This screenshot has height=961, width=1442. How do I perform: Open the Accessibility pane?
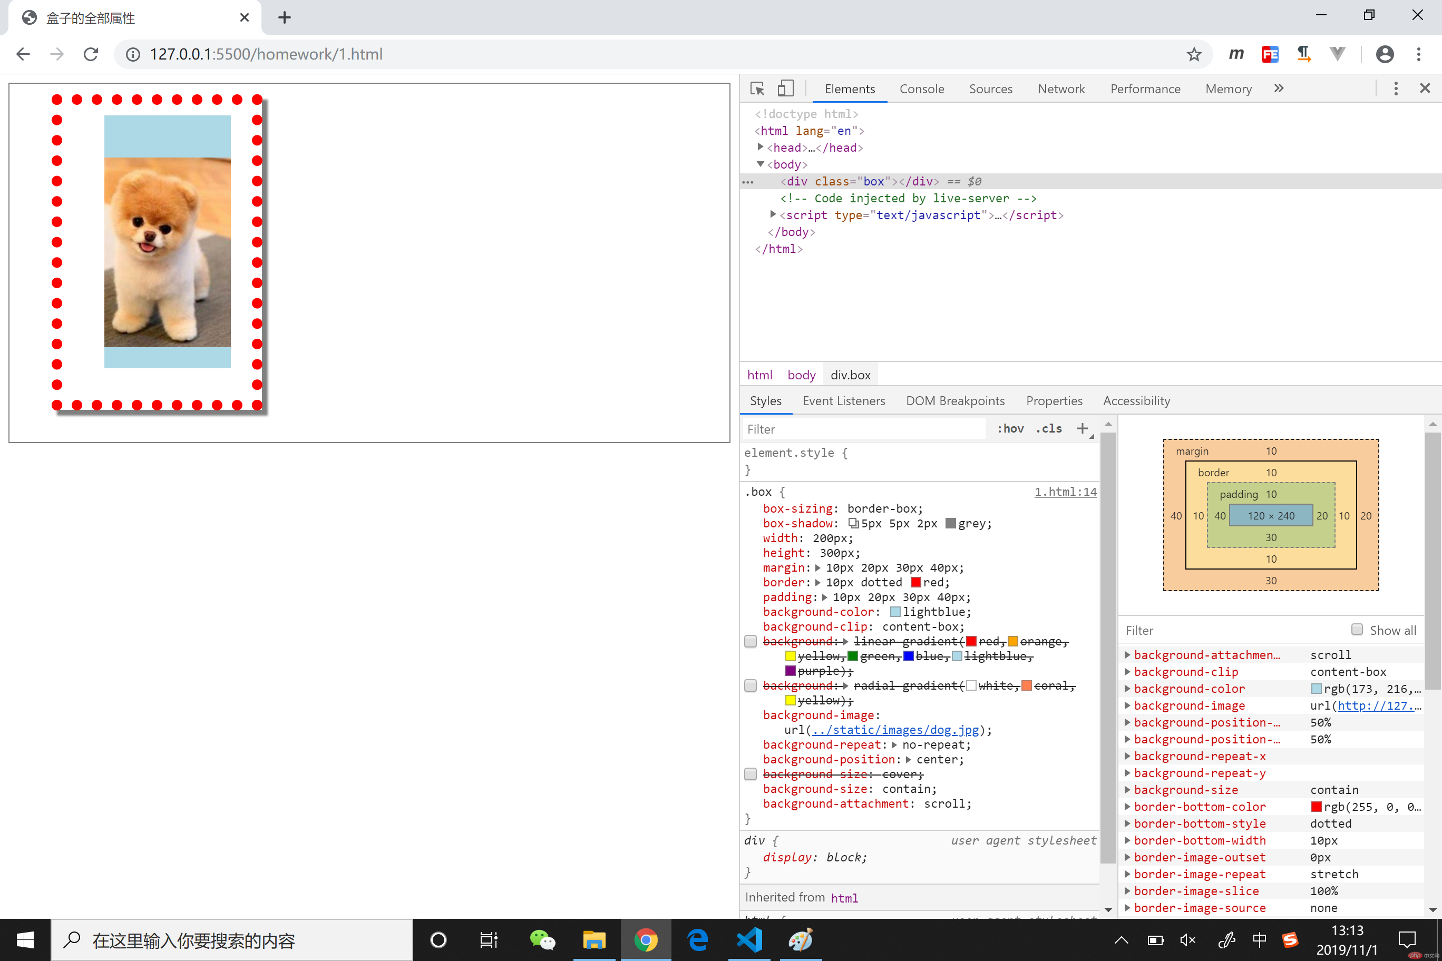pyautogui.click(x=1137, y=401)
